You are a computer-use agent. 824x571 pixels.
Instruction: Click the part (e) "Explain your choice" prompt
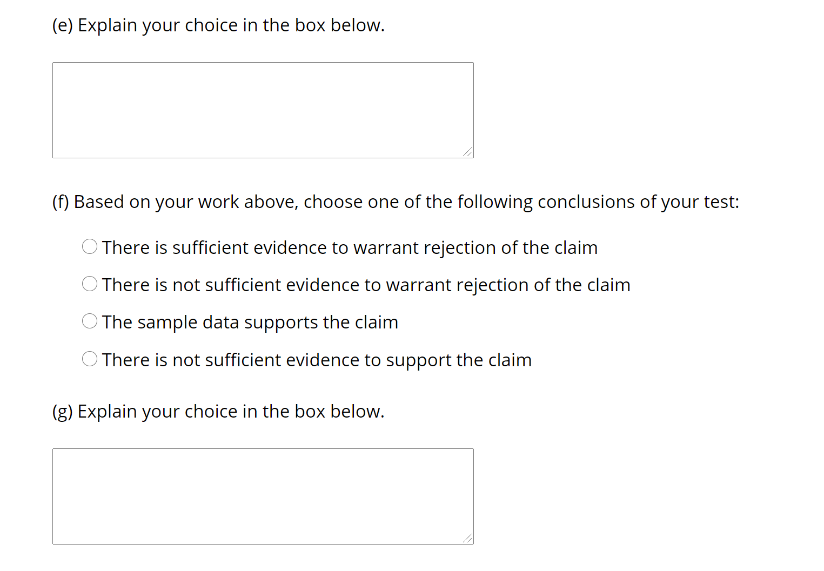pyautogui.click(x=218, y=25)
